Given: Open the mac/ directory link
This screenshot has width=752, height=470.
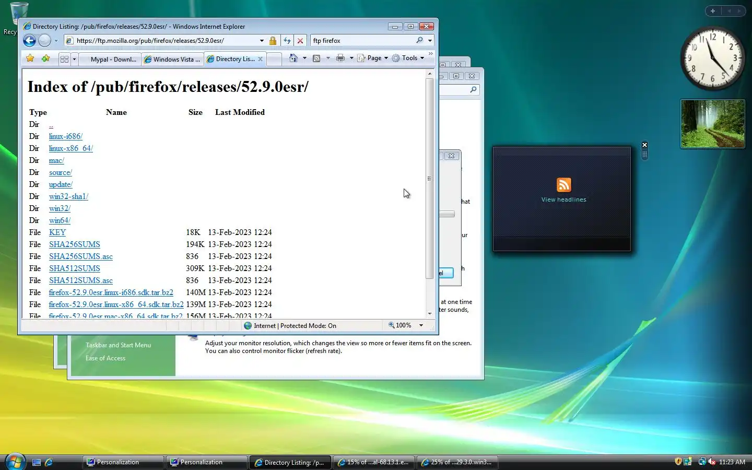Looking at the screenshot, I should pyautogui.click(x=56, y=160).
